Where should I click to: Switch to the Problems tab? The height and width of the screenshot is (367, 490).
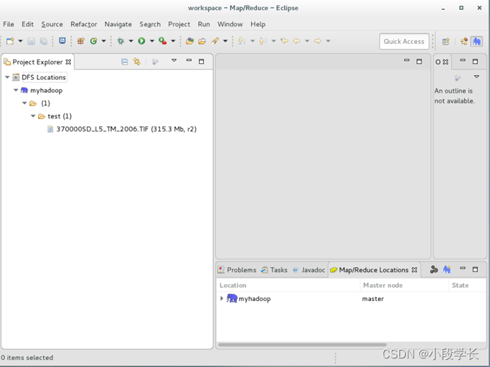237,270
